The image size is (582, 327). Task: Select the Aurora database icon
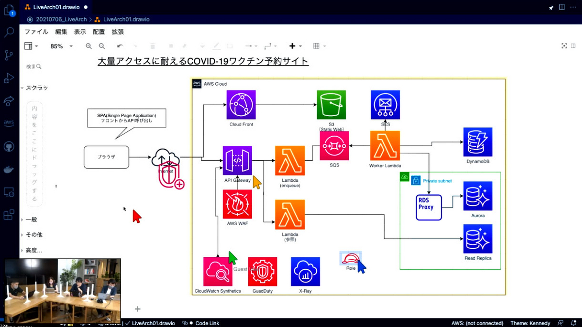click(x=478, y=196)
